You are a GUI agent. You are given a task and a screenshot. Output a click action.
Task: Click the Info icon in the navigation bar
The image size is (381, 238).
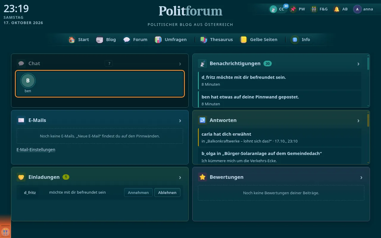pyautogui.click(x=295, y=40)
